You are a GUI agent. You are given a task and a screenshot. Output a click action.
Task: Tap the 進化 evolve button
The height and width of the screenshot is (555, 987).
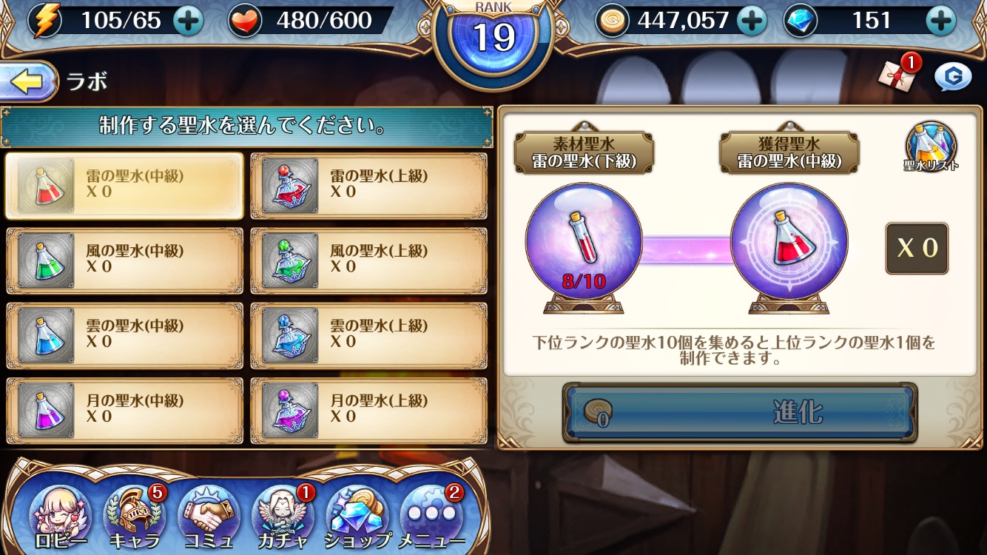click(740, 412)
